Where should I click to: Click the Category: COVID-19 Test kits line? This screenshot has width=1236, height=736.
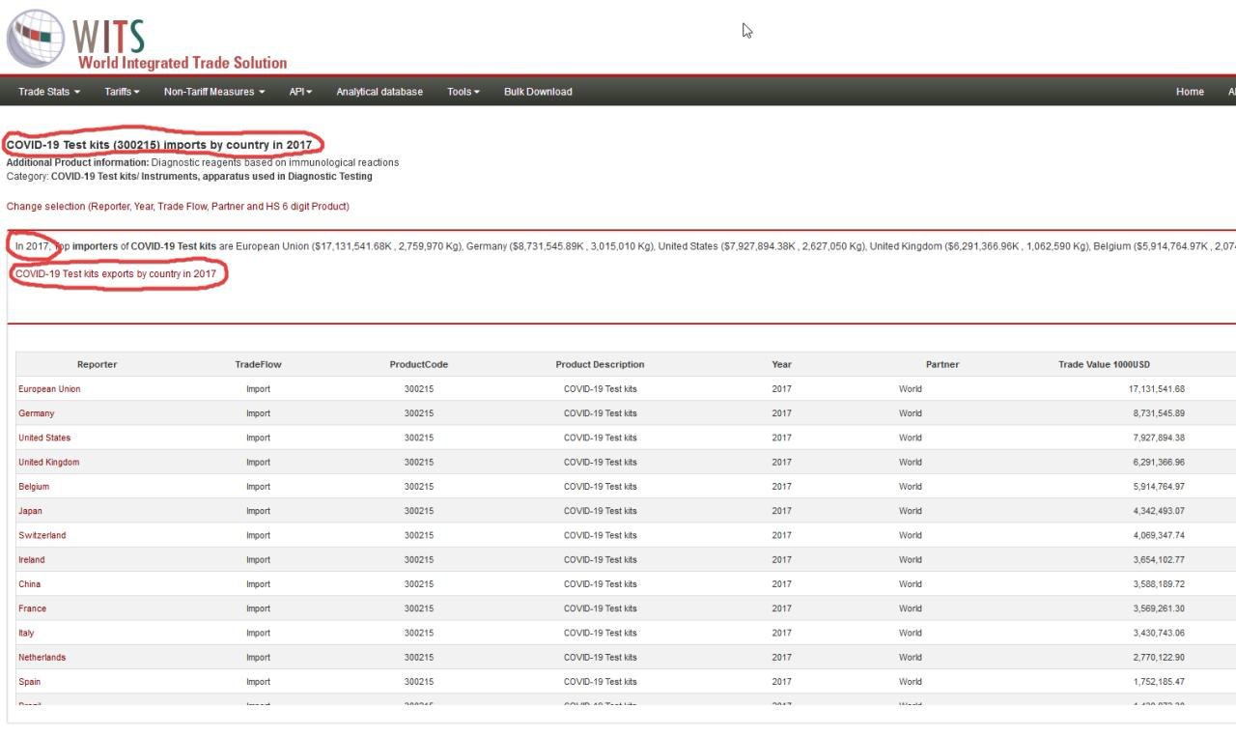coord(189,177)
